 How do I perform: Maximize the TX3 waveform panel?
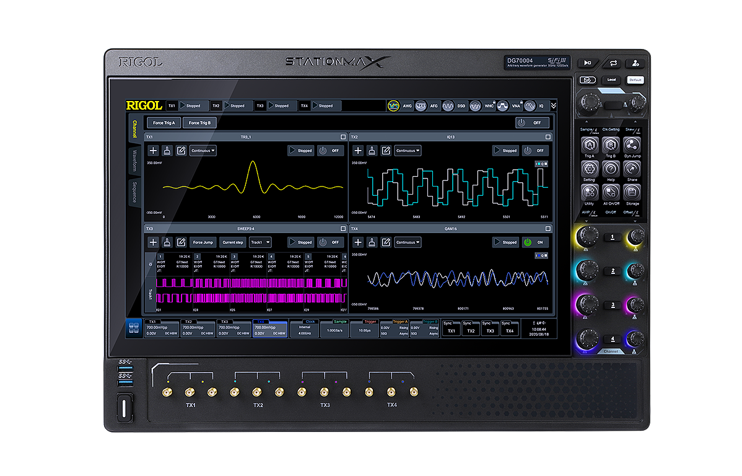coord(343,229)
